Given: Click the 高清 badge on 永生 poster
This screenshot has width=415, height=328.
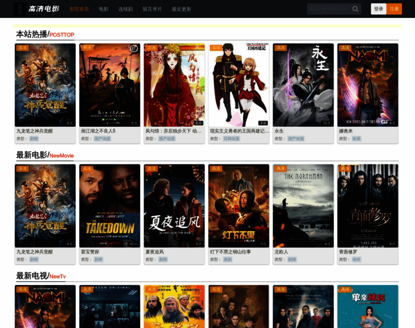Looking at the screenshot, I should 281,48.
